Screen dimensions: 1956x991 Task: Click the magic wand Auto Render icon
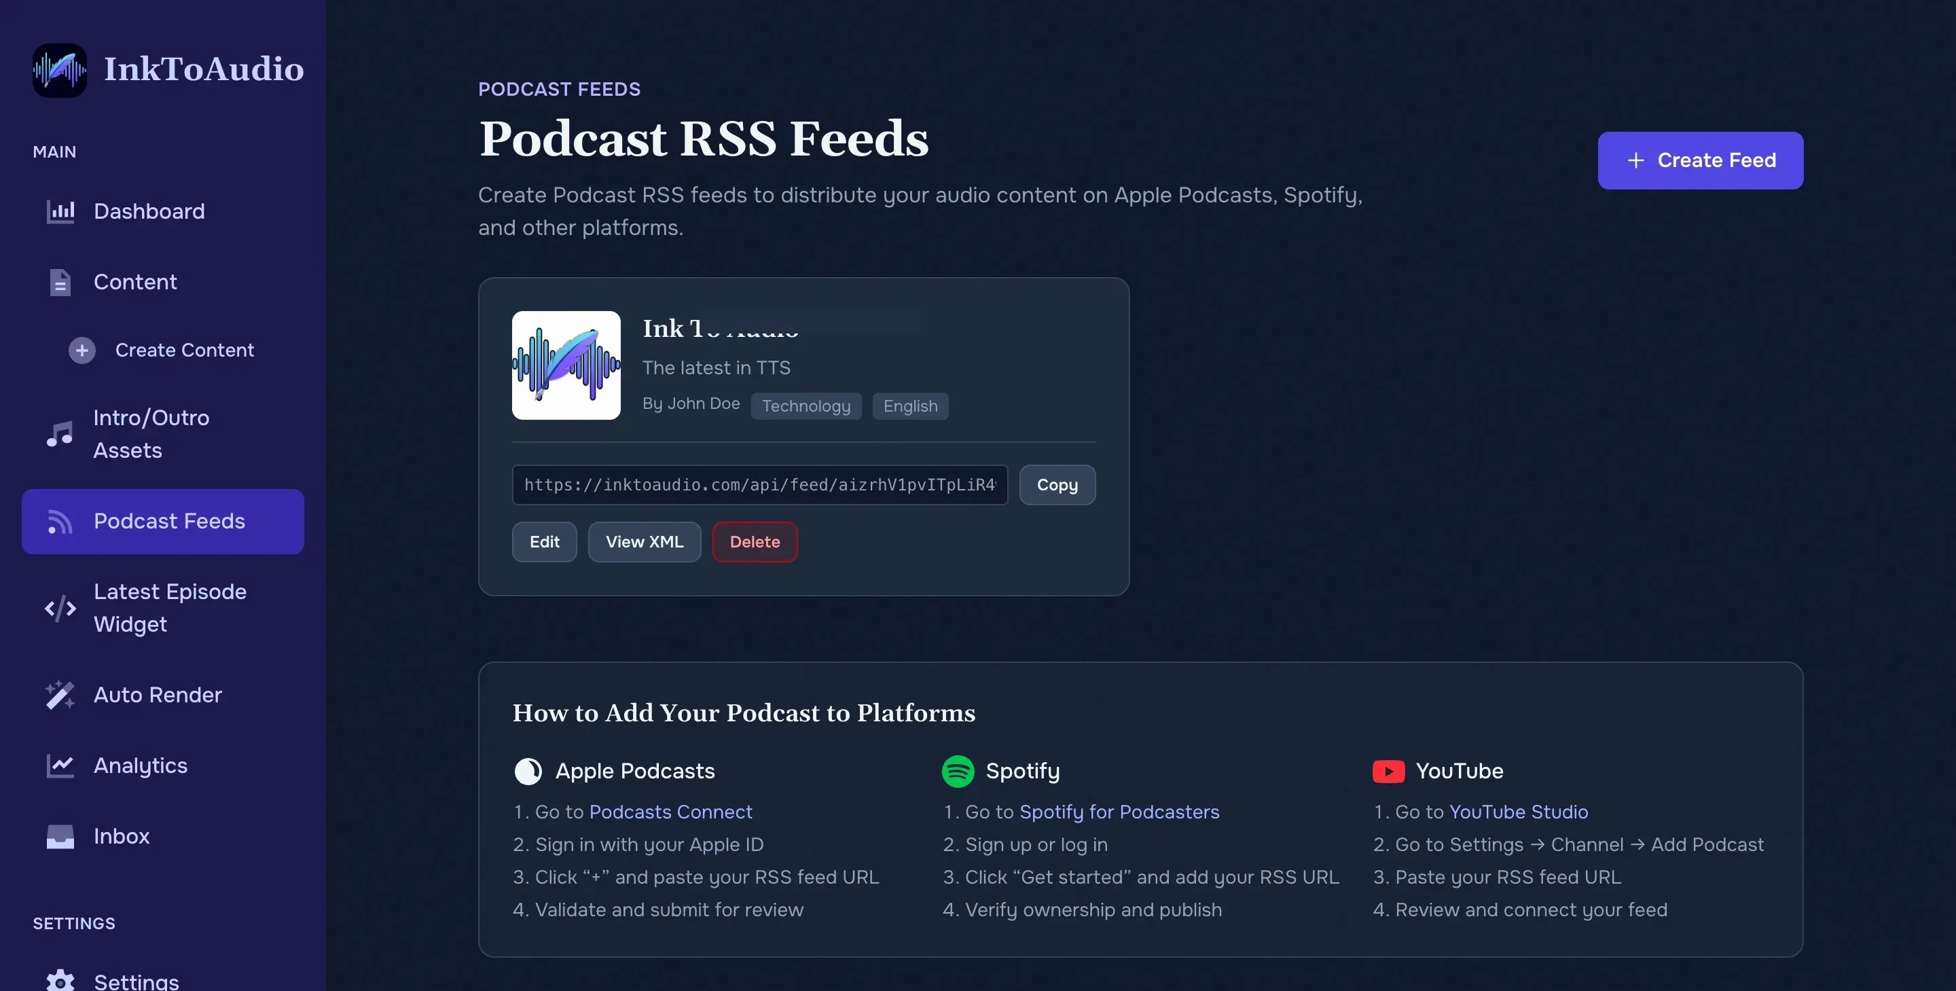pyautogui.click(x=60, y=695)
